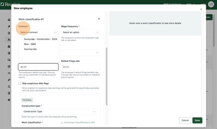Enable Skip suspicious data flags checkbox
The height and width of the screenshot is (129, 217).
(x=20, y=83)
